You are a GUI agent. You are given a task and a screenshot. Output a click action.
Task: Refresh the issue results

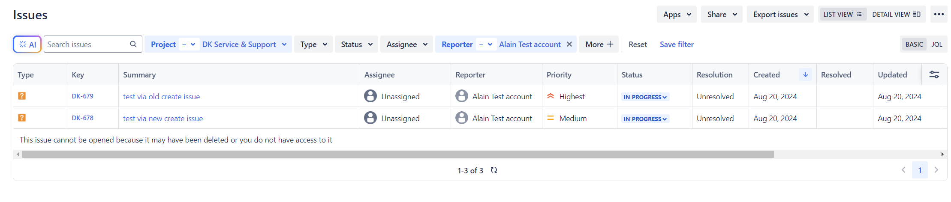coord(494,170)
